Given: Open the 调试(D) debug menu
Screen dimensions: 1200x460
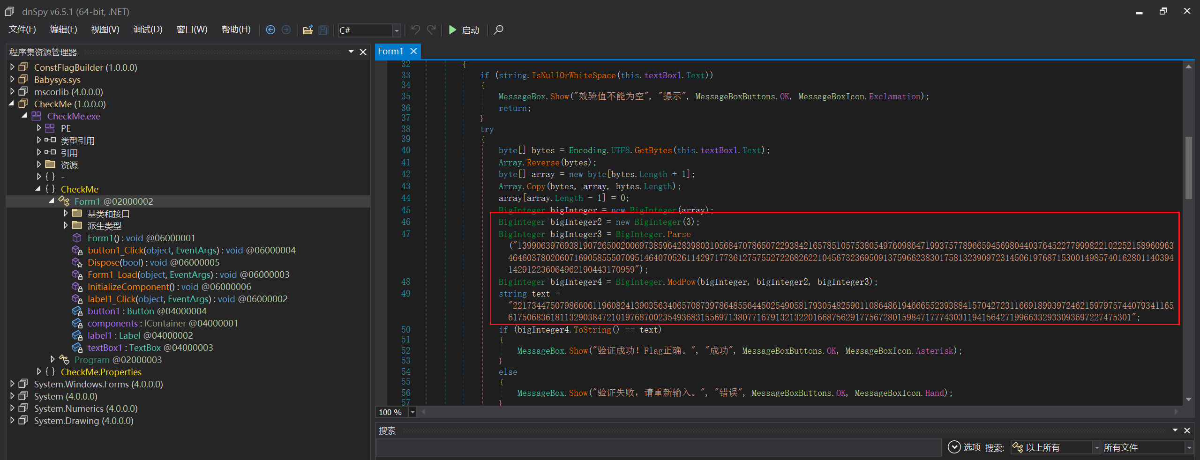Looking at the screenshot, I should 148,30.
